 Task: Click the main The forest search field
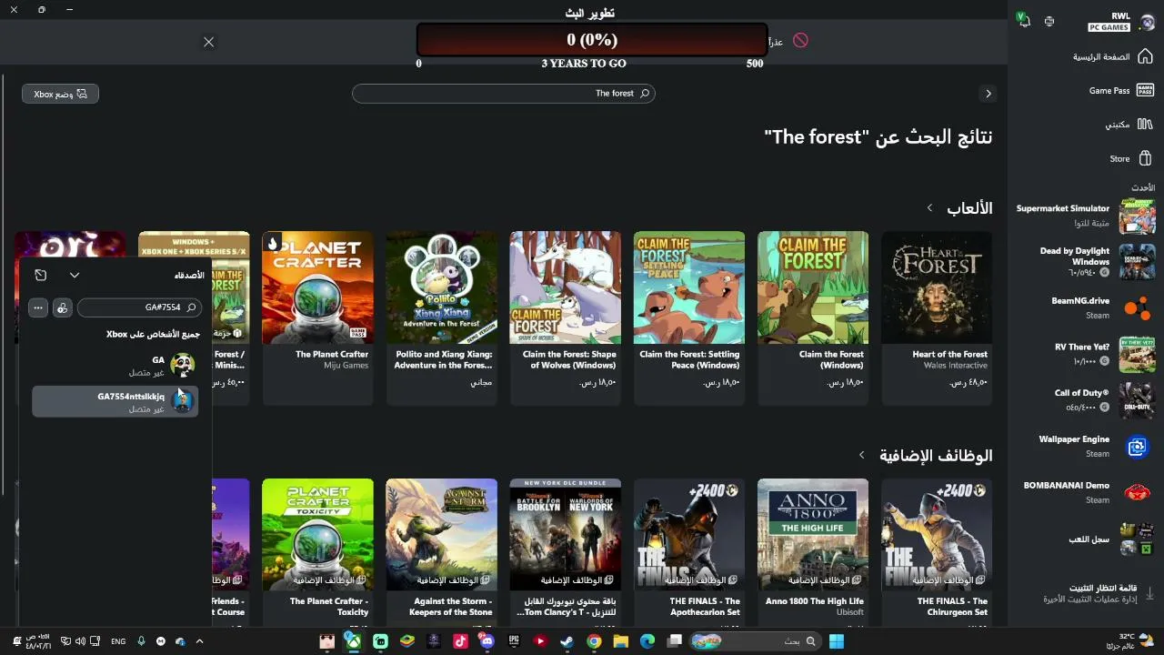(x=503, y=94)
